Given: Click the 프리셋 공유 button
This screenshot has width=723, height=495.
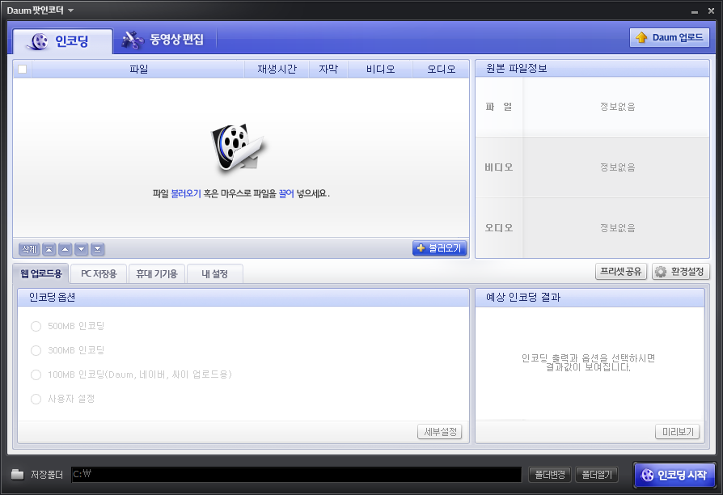Looking at the screenshot, I should tap(621, 271).
